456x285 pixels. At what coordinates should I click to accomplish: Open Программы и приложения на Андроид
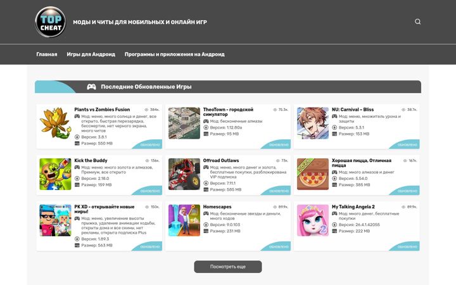[x=175, y=54]
